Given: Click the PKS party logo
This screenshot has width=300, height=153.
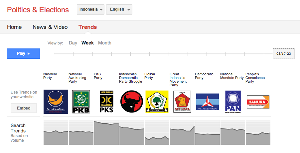Looking at the screenshot, I should [x=106, y=102].
